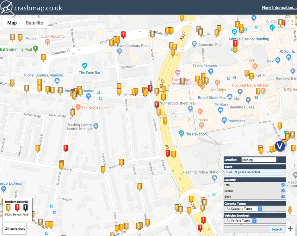Viewport: 297px width, 236px height.
Task: Click the Admiral Casino icon
Action: [x=234, y=32]
